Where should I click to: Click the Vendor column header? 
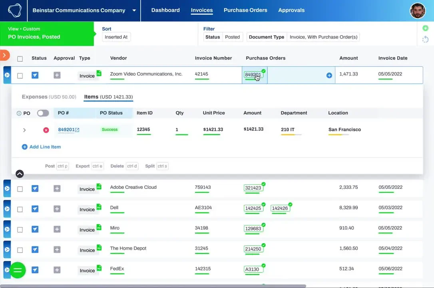[x=118, y=58]
